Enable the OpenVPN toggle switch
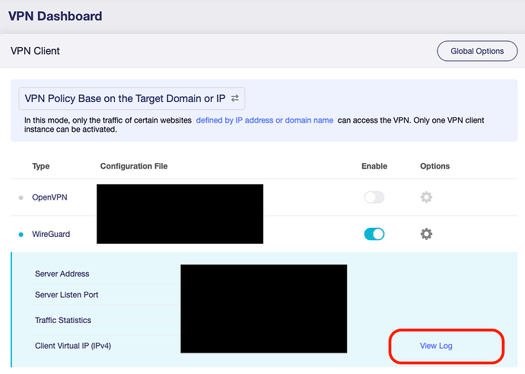 tap(374, 197)
